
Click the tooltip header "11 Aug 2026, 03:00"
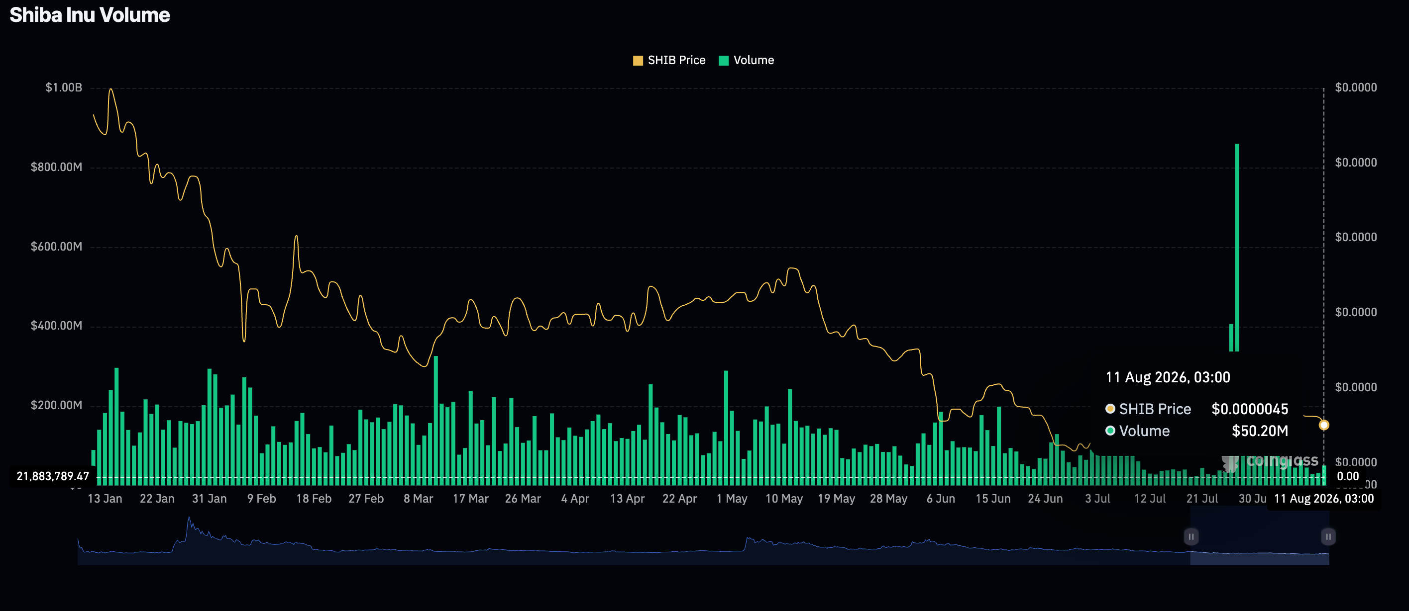tap(1168, 377)
